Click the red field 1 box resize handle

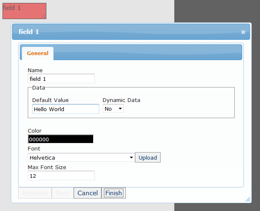43,16
